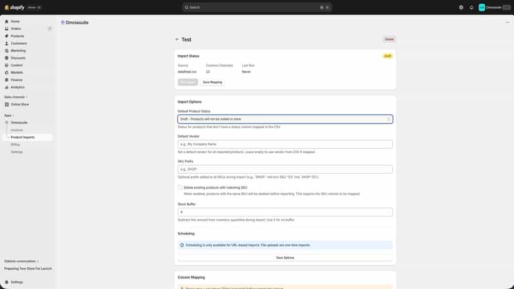Open Finance via its bank icon
This screenshot has width=514, height=289.
[7, 80]
